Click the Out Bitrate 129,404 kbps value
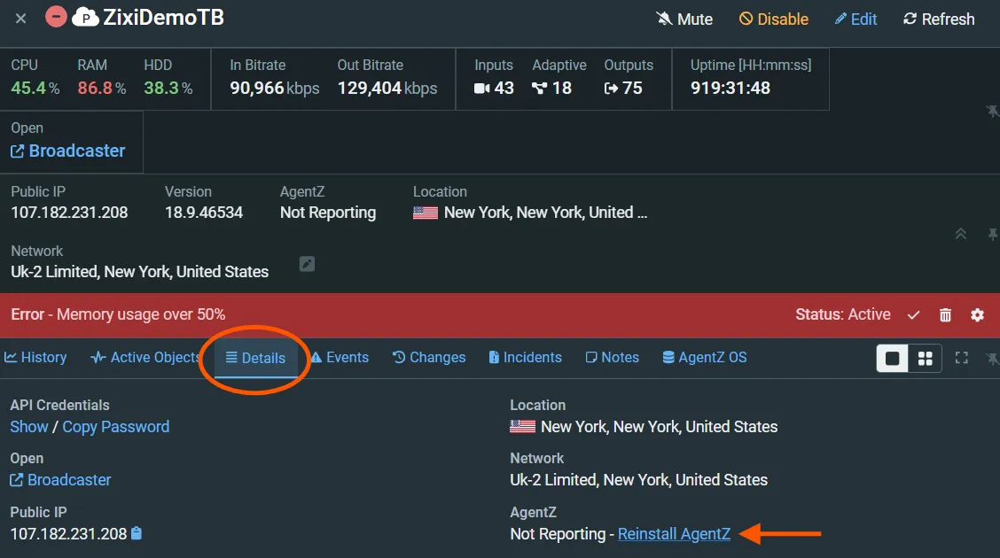The height and width of the screenshot is (558, 1000). [x=387, y=88]
